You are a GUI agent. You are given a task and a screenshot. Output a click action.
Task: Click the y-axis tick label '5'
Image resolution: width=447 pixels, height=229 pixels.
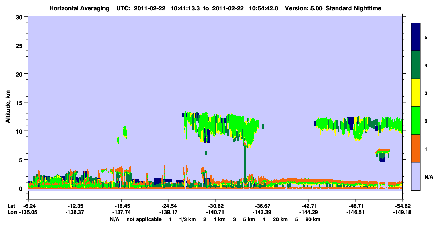point(22,160)
